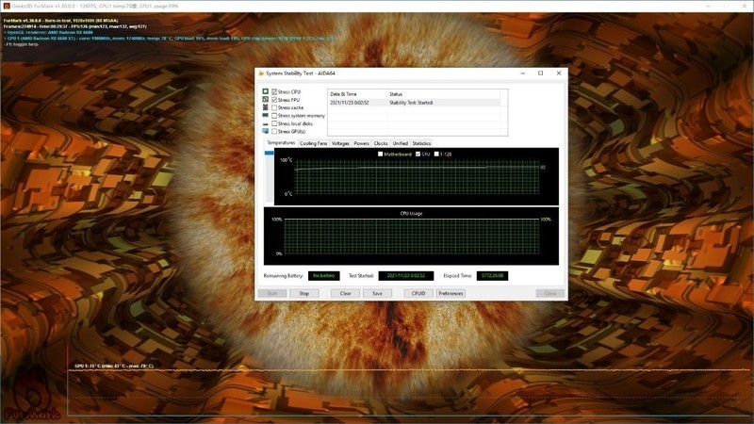Enable the Stress local disks checkbox

274,123
